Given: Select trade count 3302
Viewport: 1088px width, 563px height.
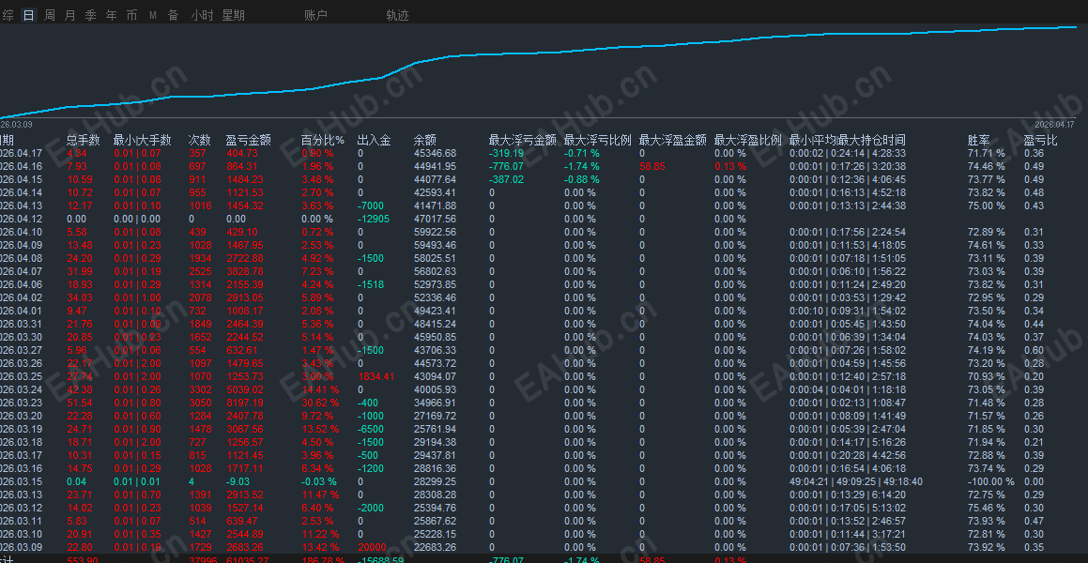Looking at the screenshot, I should 200,389.
